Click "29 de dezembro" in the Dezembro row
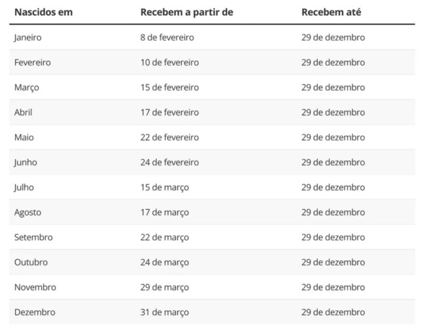 tap(333, 312)
